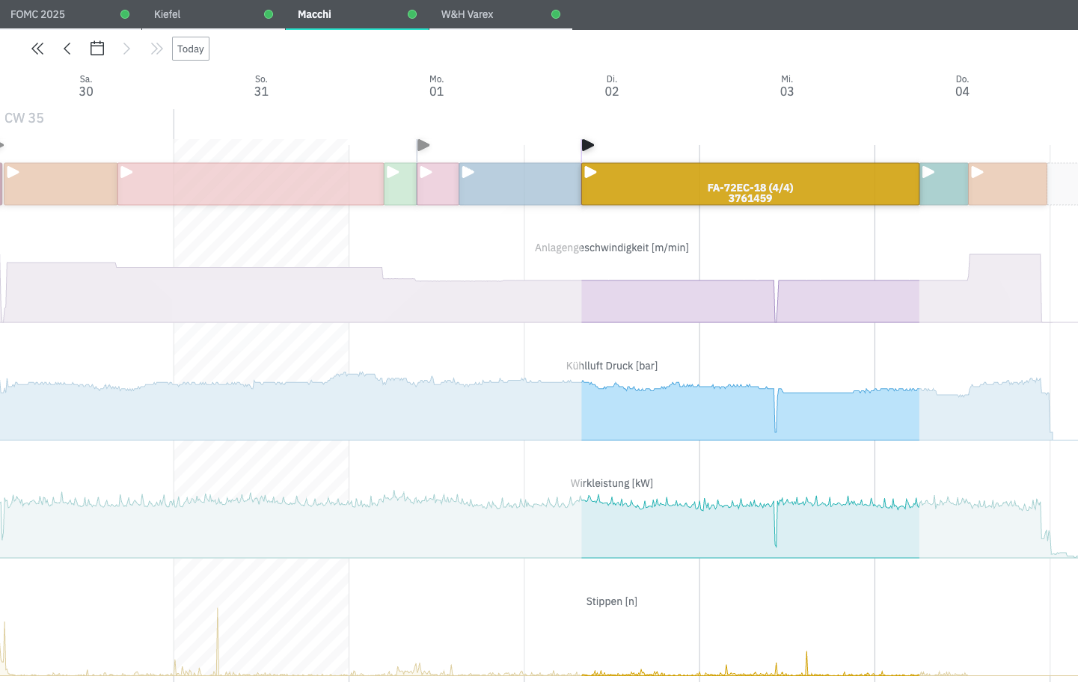Click the double-right arrow fast forward icon
This screenshot has height=700, width=1078.
click(x=156, y=49)
